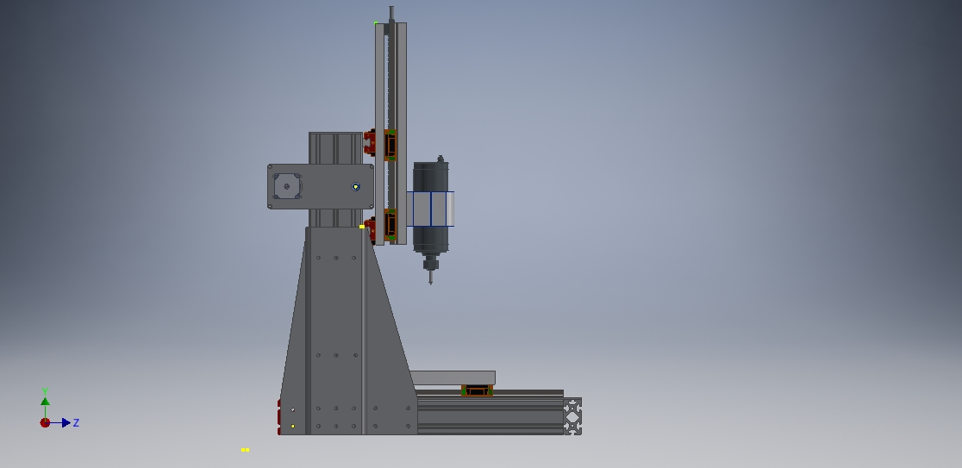Select the upper gantry extrusion behind motor plate
This screenshot has height=468, width=962.
(334, 147)
